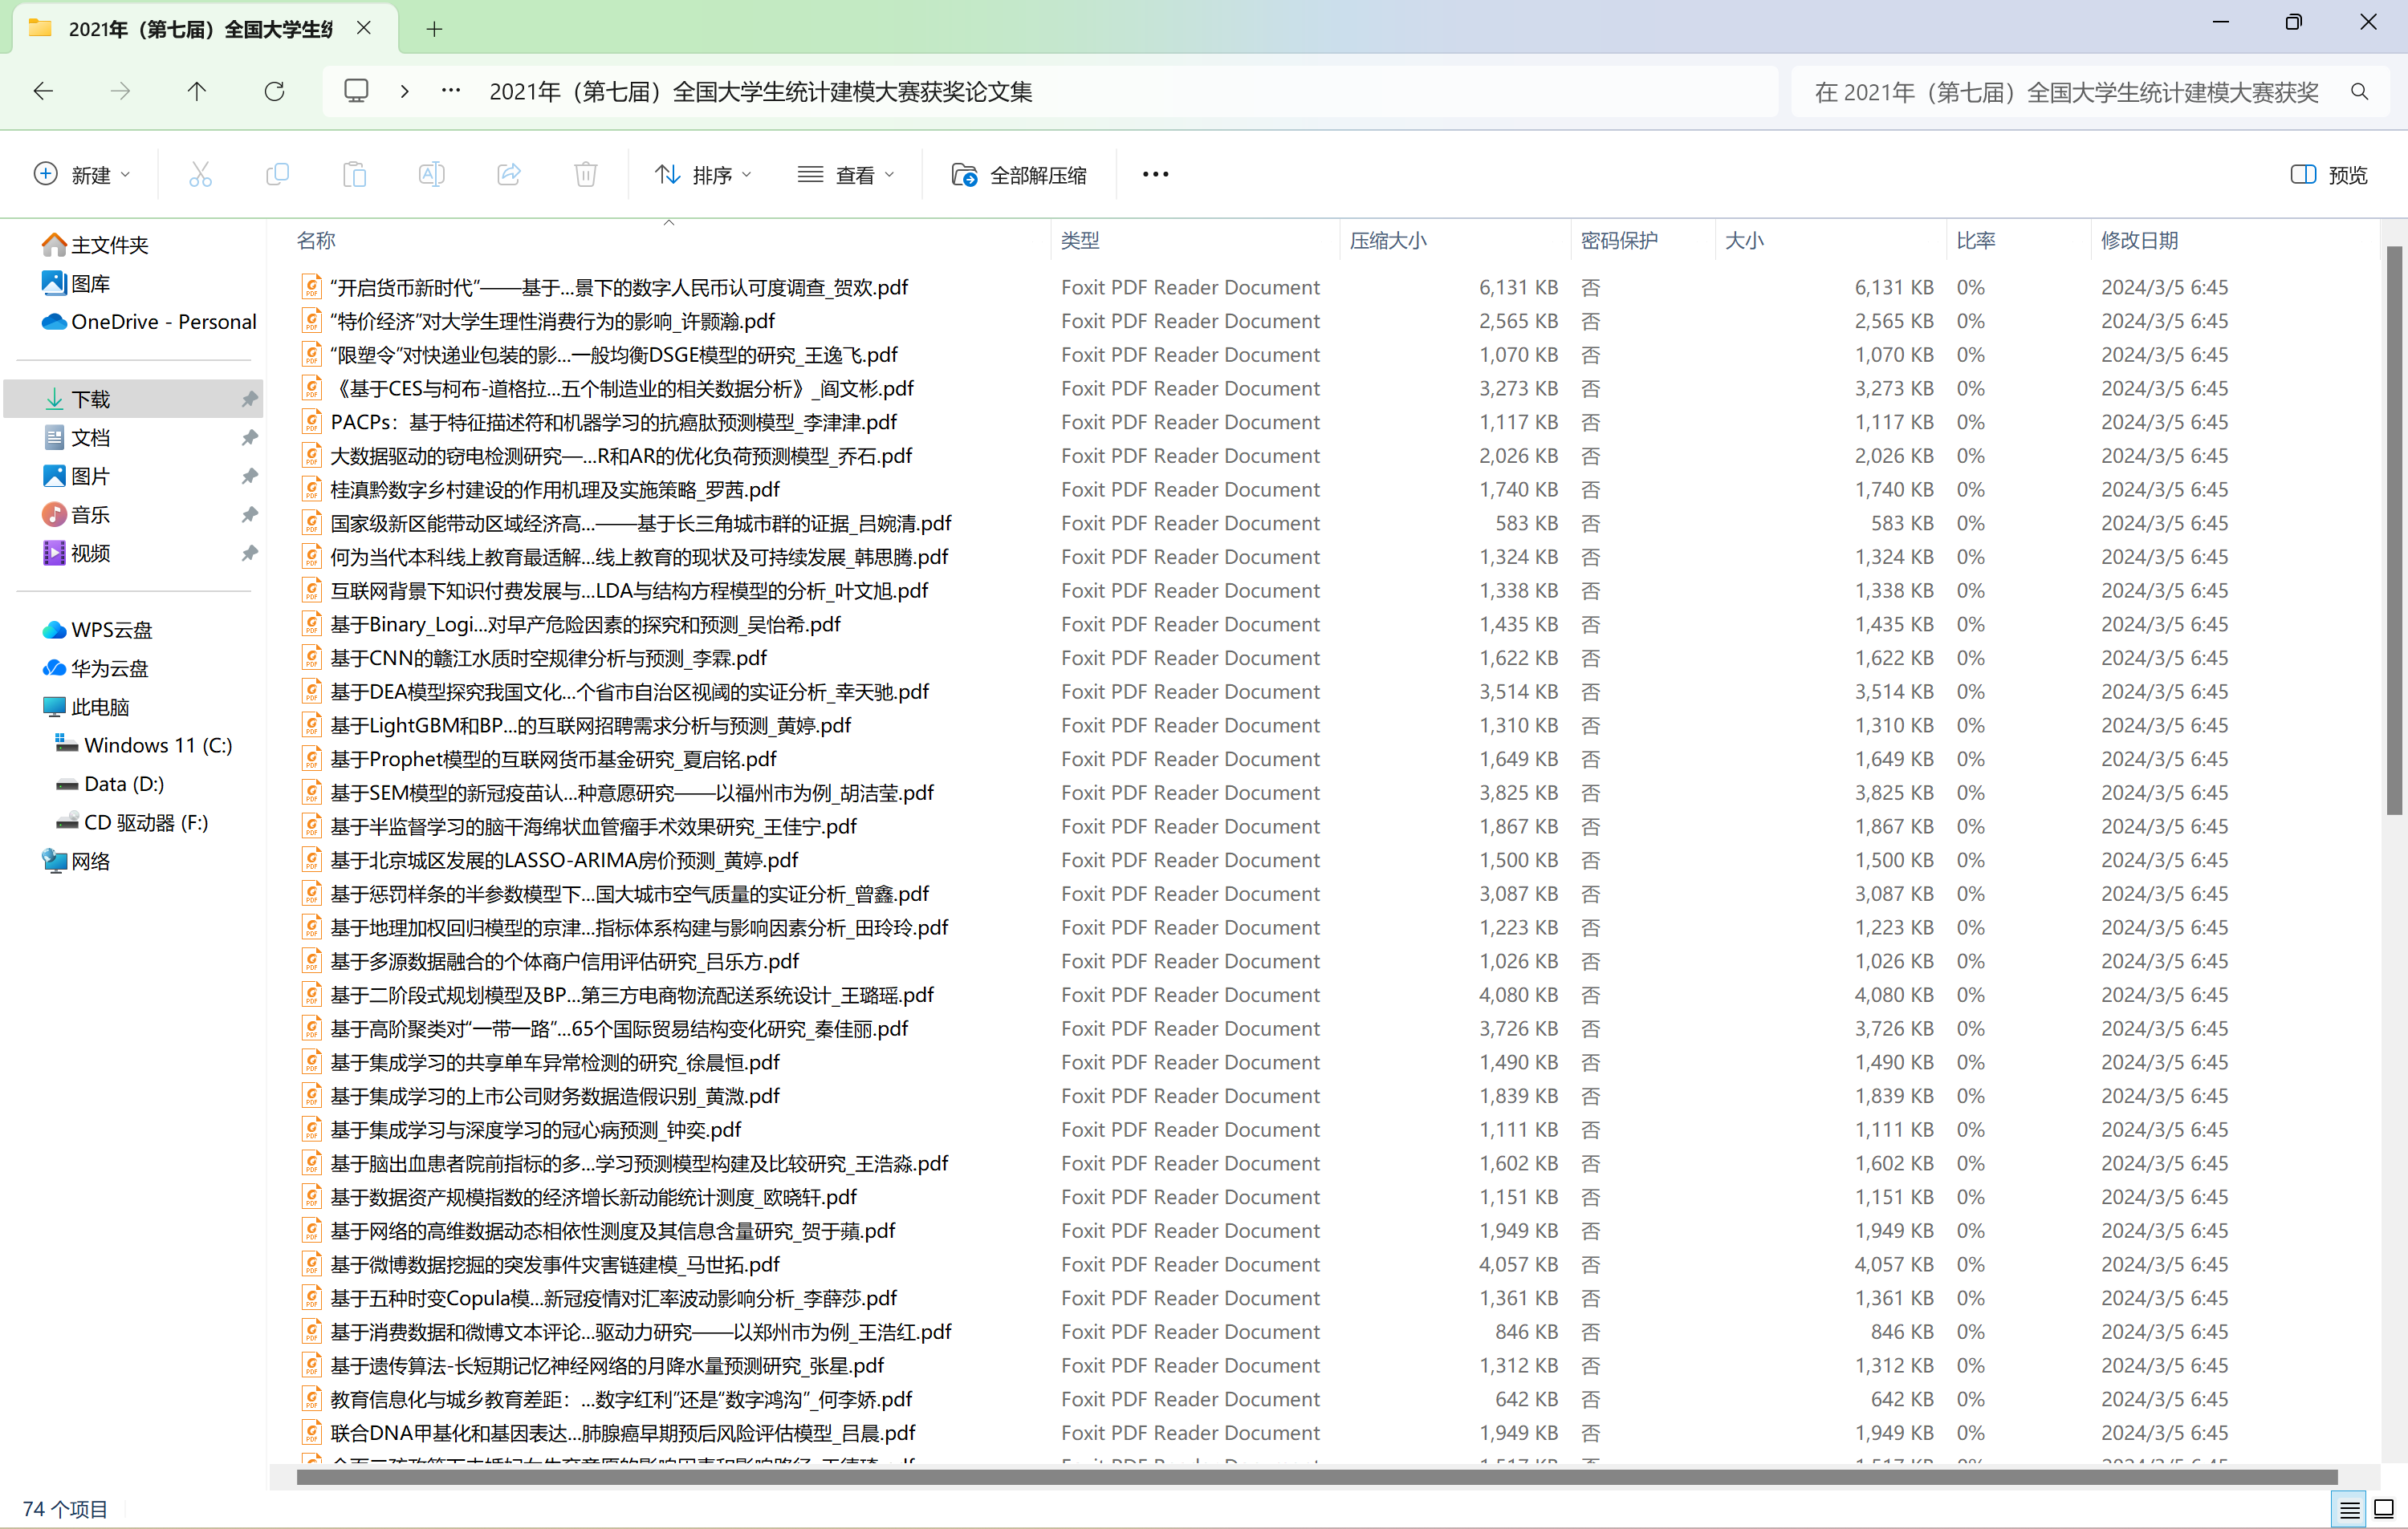Screen dimensions: 2408x1529
Task: Refresh the current folder view
Action: click(274, 92)
